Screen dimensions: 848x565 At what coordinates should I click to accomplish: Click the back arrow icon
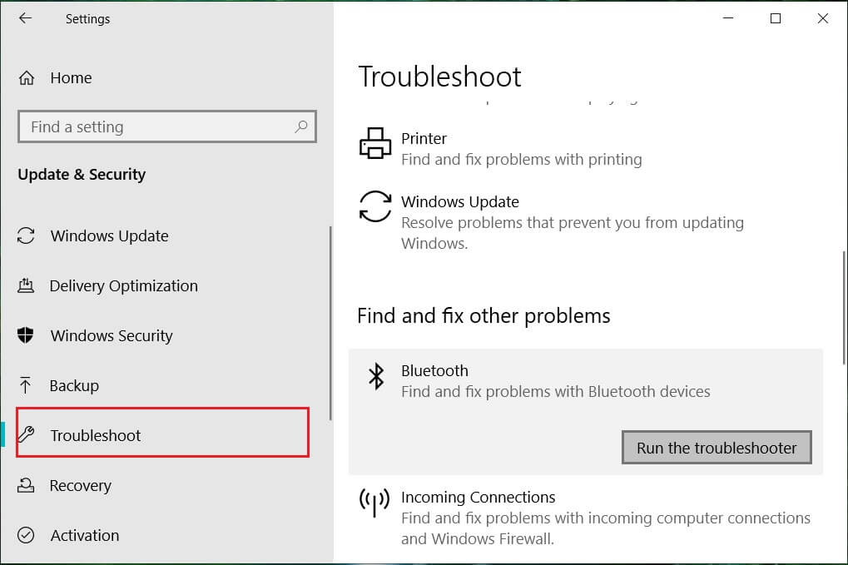(x=25, y=18)
